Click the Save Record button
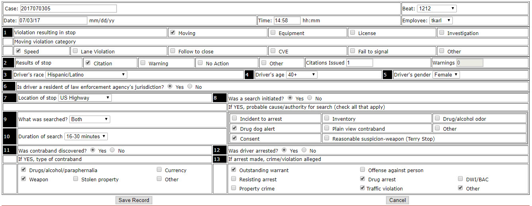532x206 pixels. pos(134,200)
